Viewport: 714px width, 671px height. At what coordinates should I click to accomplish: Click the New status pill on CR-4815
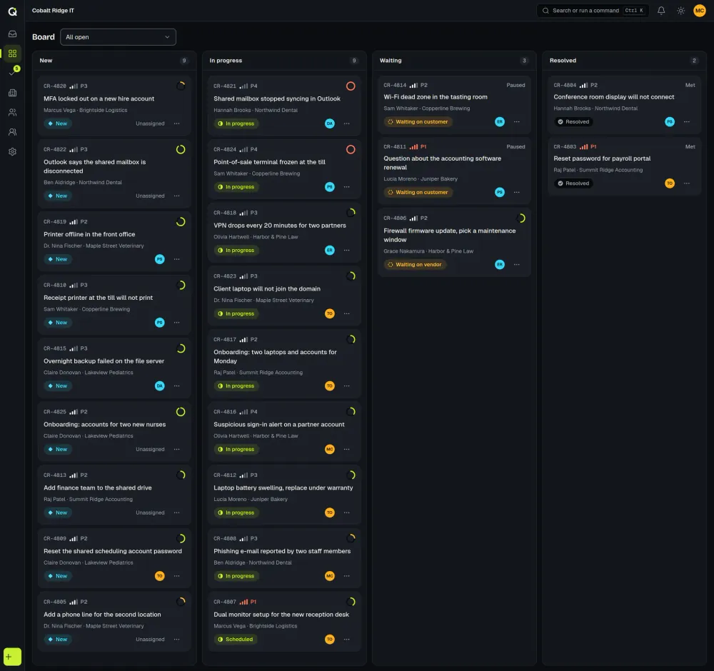[x=58, y=385]
